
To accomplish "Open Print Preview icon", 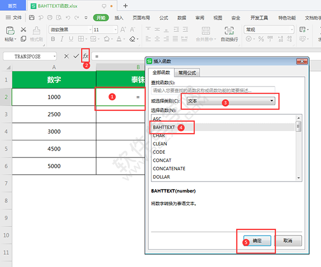I will tap(59, 18).
